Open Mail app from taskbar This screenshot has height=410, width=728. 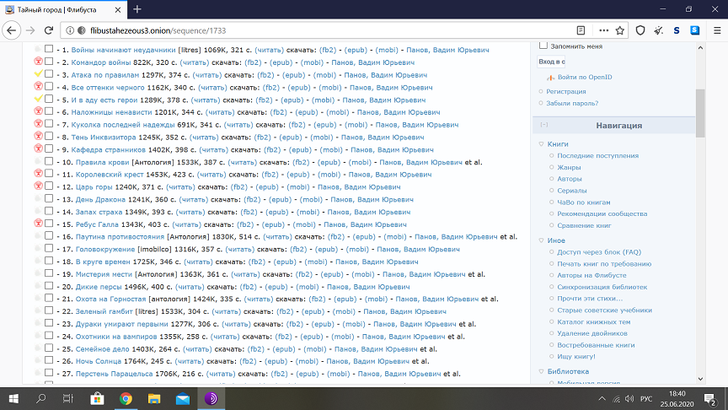pos(183,398)
